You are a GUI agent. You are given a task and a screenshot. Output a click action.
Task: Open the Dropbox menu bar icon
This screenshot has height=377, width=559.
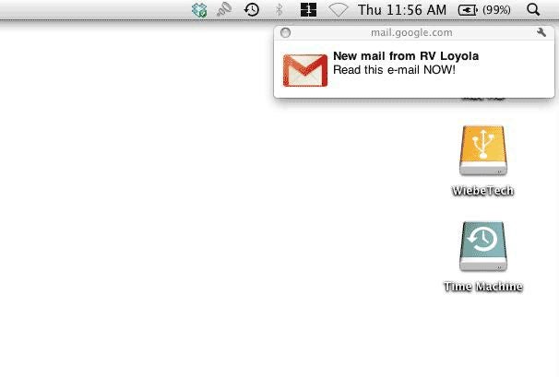199,9
